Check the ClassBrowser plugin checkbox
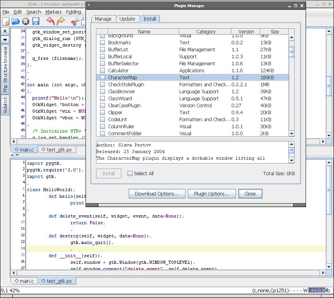The width and height of the screenshot is (334, 298). click(103, 92)
